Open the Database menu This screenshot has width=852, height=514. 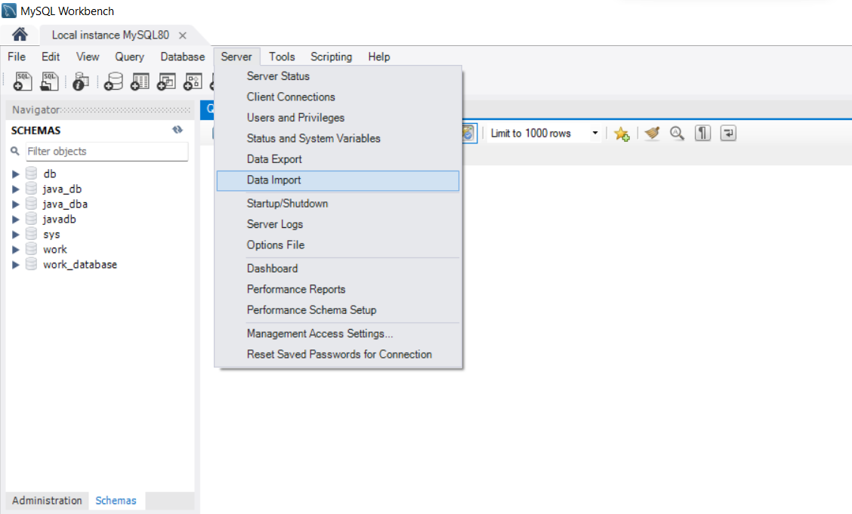click(x=183, y=57)
